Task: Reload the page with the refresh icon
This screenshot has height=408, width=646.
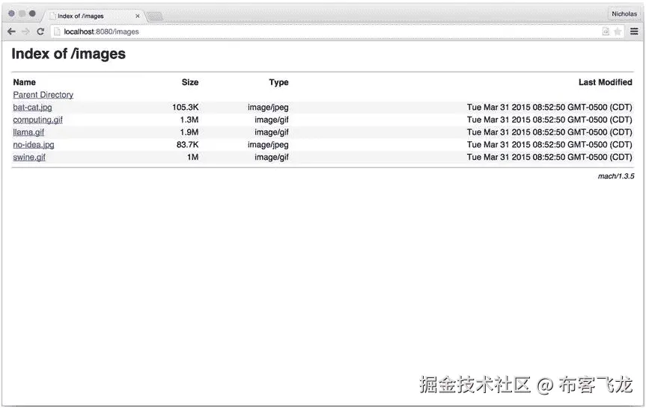Action: (40, 31)
